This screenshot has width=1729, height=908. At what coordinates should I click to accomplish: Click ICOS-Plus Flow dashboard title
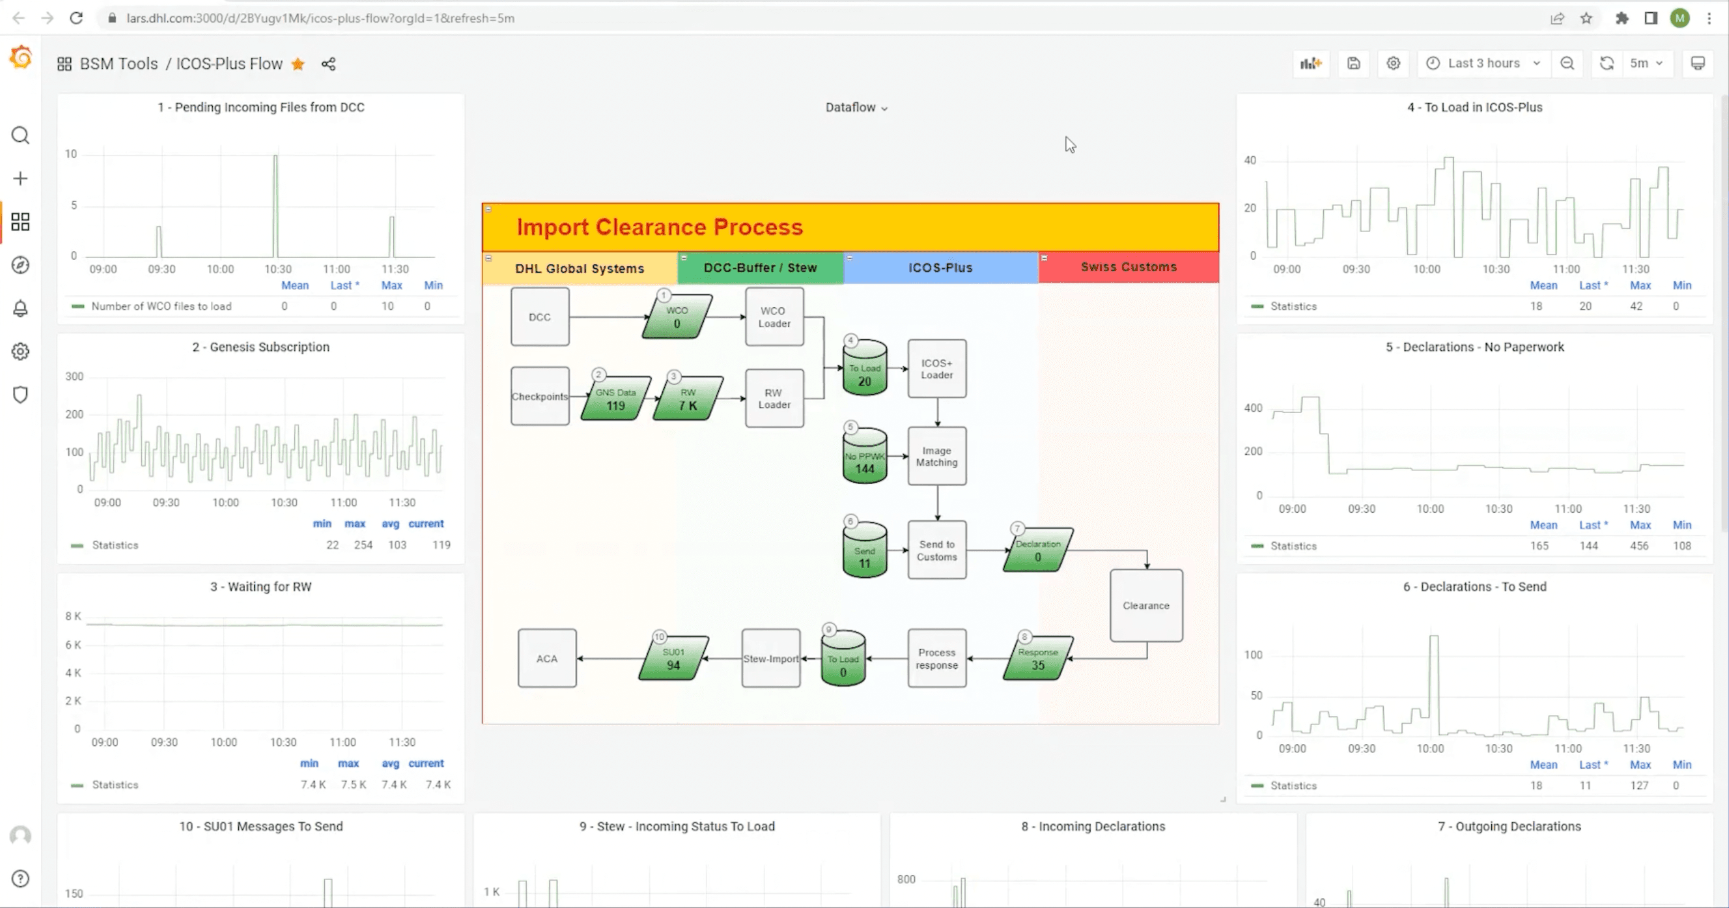(x=229, y=64)
